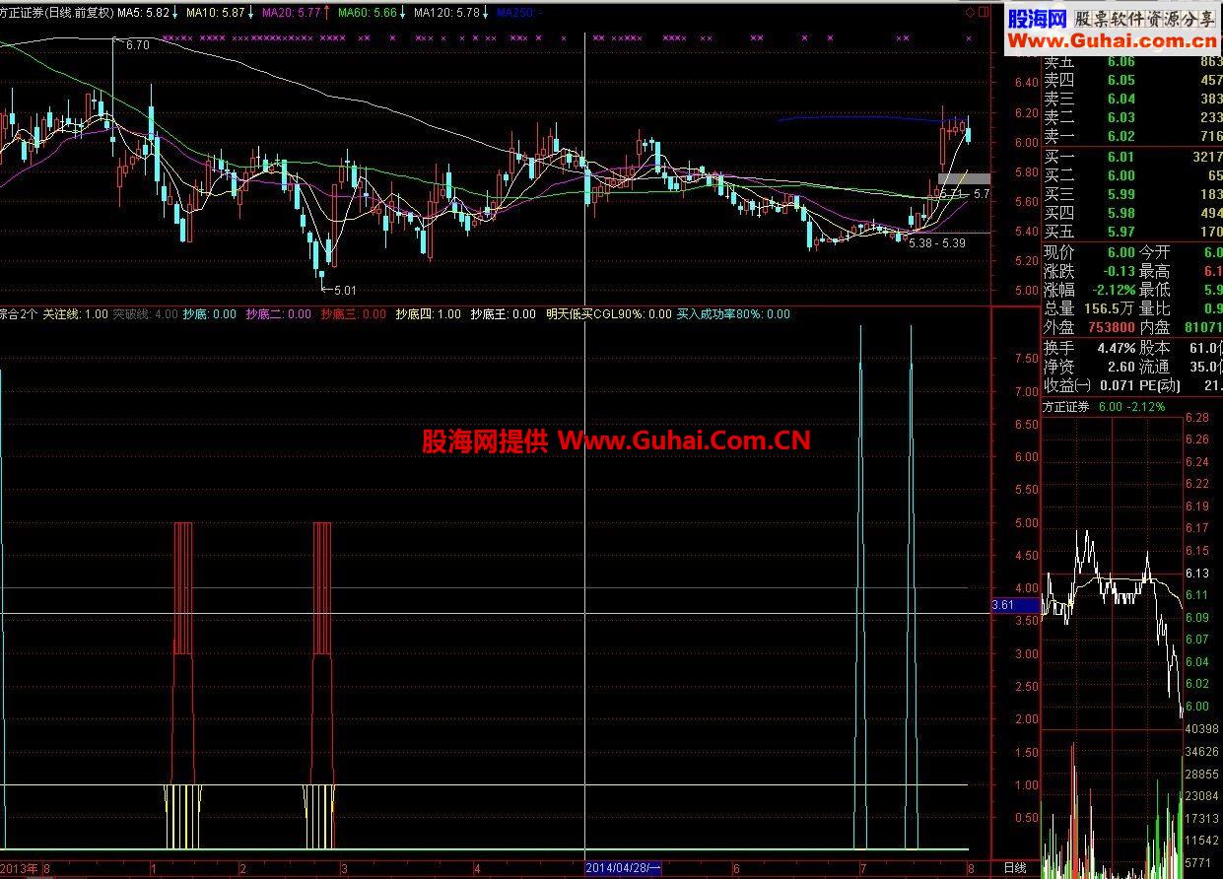Click the 2013年 label on the time axis

pos(20,868)
